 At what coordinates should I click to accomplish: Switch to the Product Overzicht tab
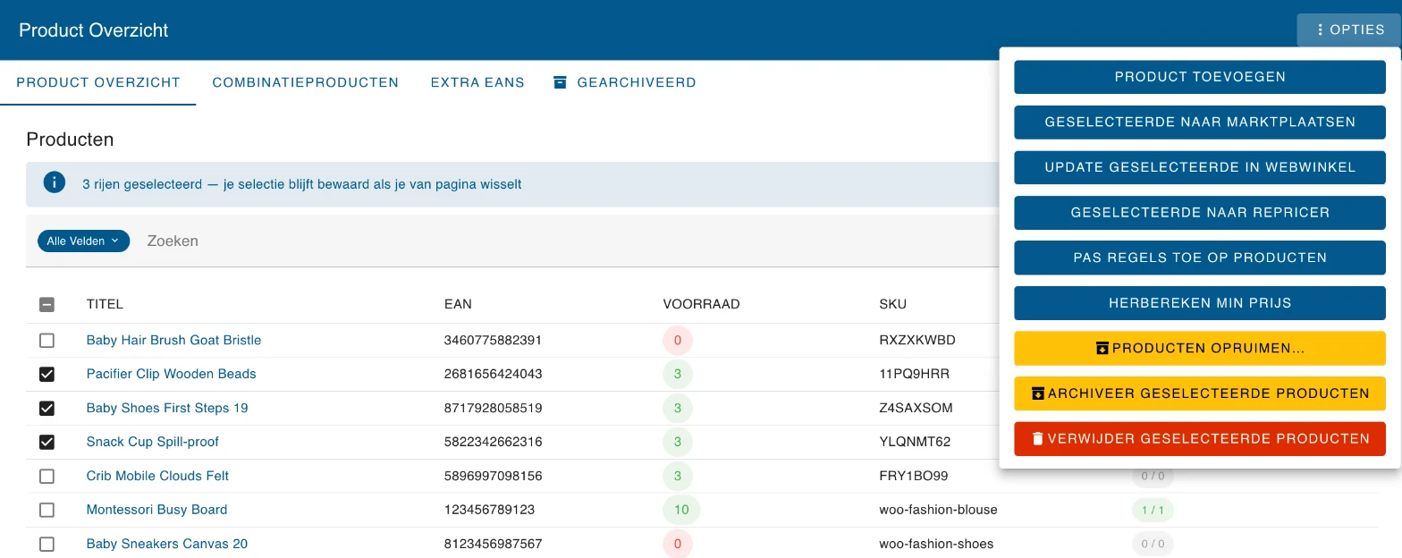point(98,82)
